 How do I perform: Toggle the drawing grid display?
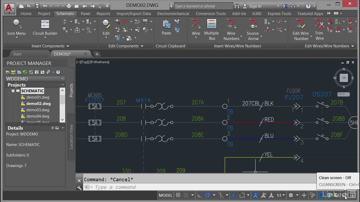[x=178, y=195]
